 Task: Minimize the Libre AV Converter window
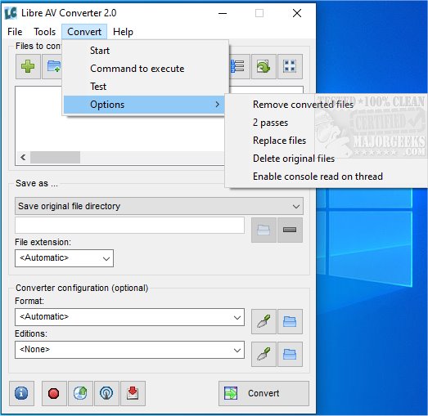point(223,13)
